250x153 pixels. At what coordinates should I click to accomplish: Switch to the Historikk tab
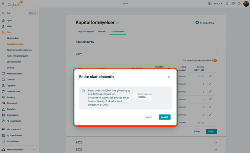pyautogui.click(x=102, y=32)
